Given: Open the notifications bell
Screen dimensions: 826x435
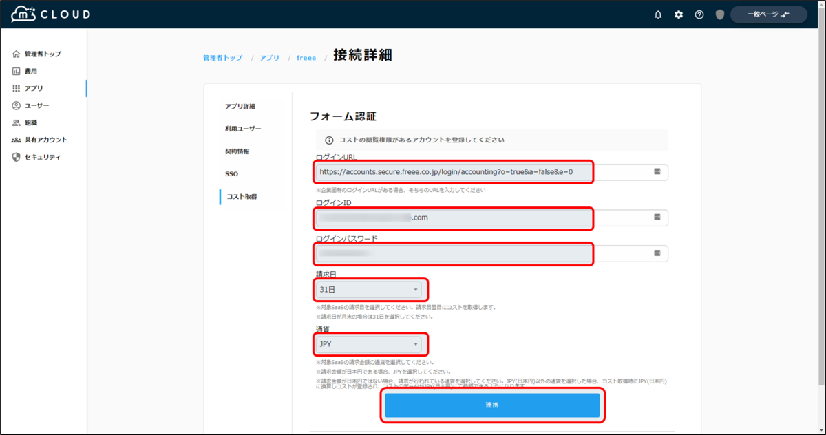Looking at the screenshot, I should 658,14.
